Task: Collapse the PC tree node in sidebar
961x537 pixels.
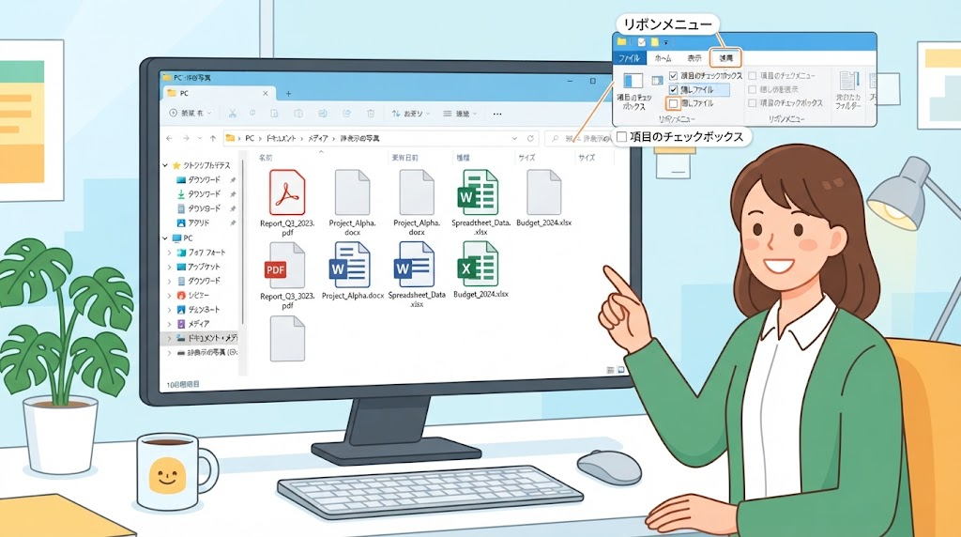Action: [165, 238]
